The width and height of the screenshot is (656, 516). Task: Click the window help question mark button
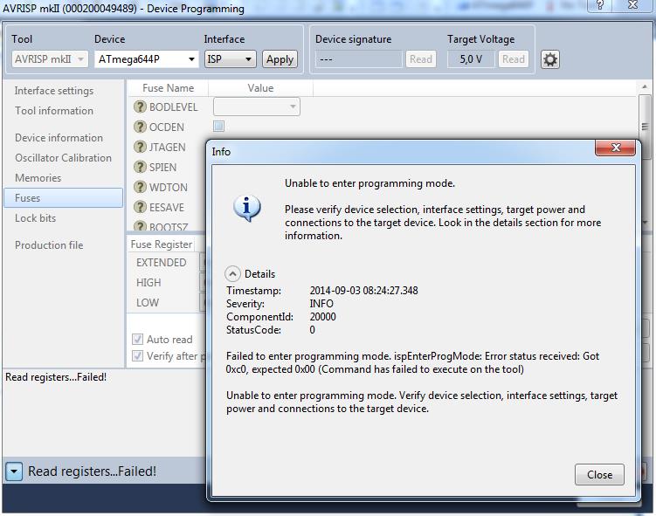point(600,5)
